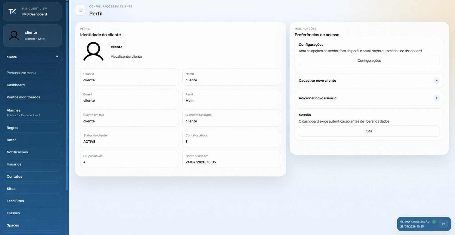Viewport: 455px width, 235px height.
Task: Click the Nome field card
Action: [232, 77]
